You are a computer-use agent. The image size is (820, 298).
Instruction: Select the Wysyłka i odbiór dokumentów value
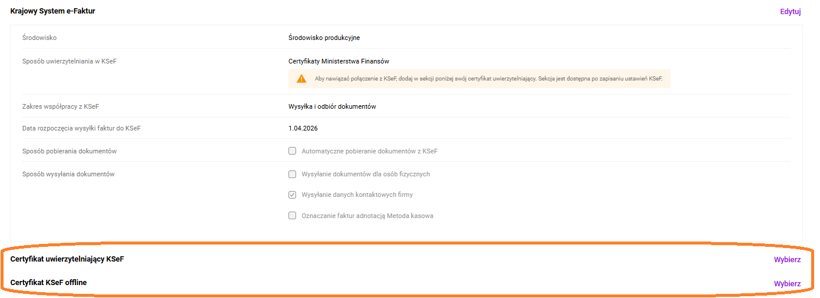(x=332, y=106)
